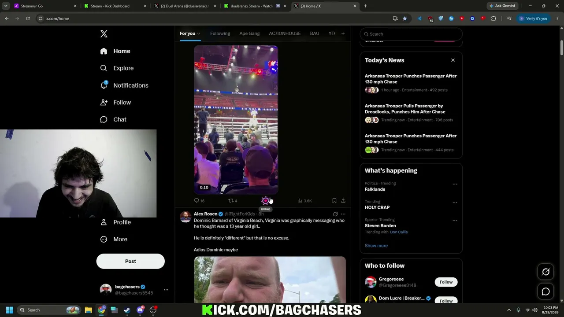This screenshot has width=564, height=317.
Task: Share the boxing video post
Action: tap(343, 201)
